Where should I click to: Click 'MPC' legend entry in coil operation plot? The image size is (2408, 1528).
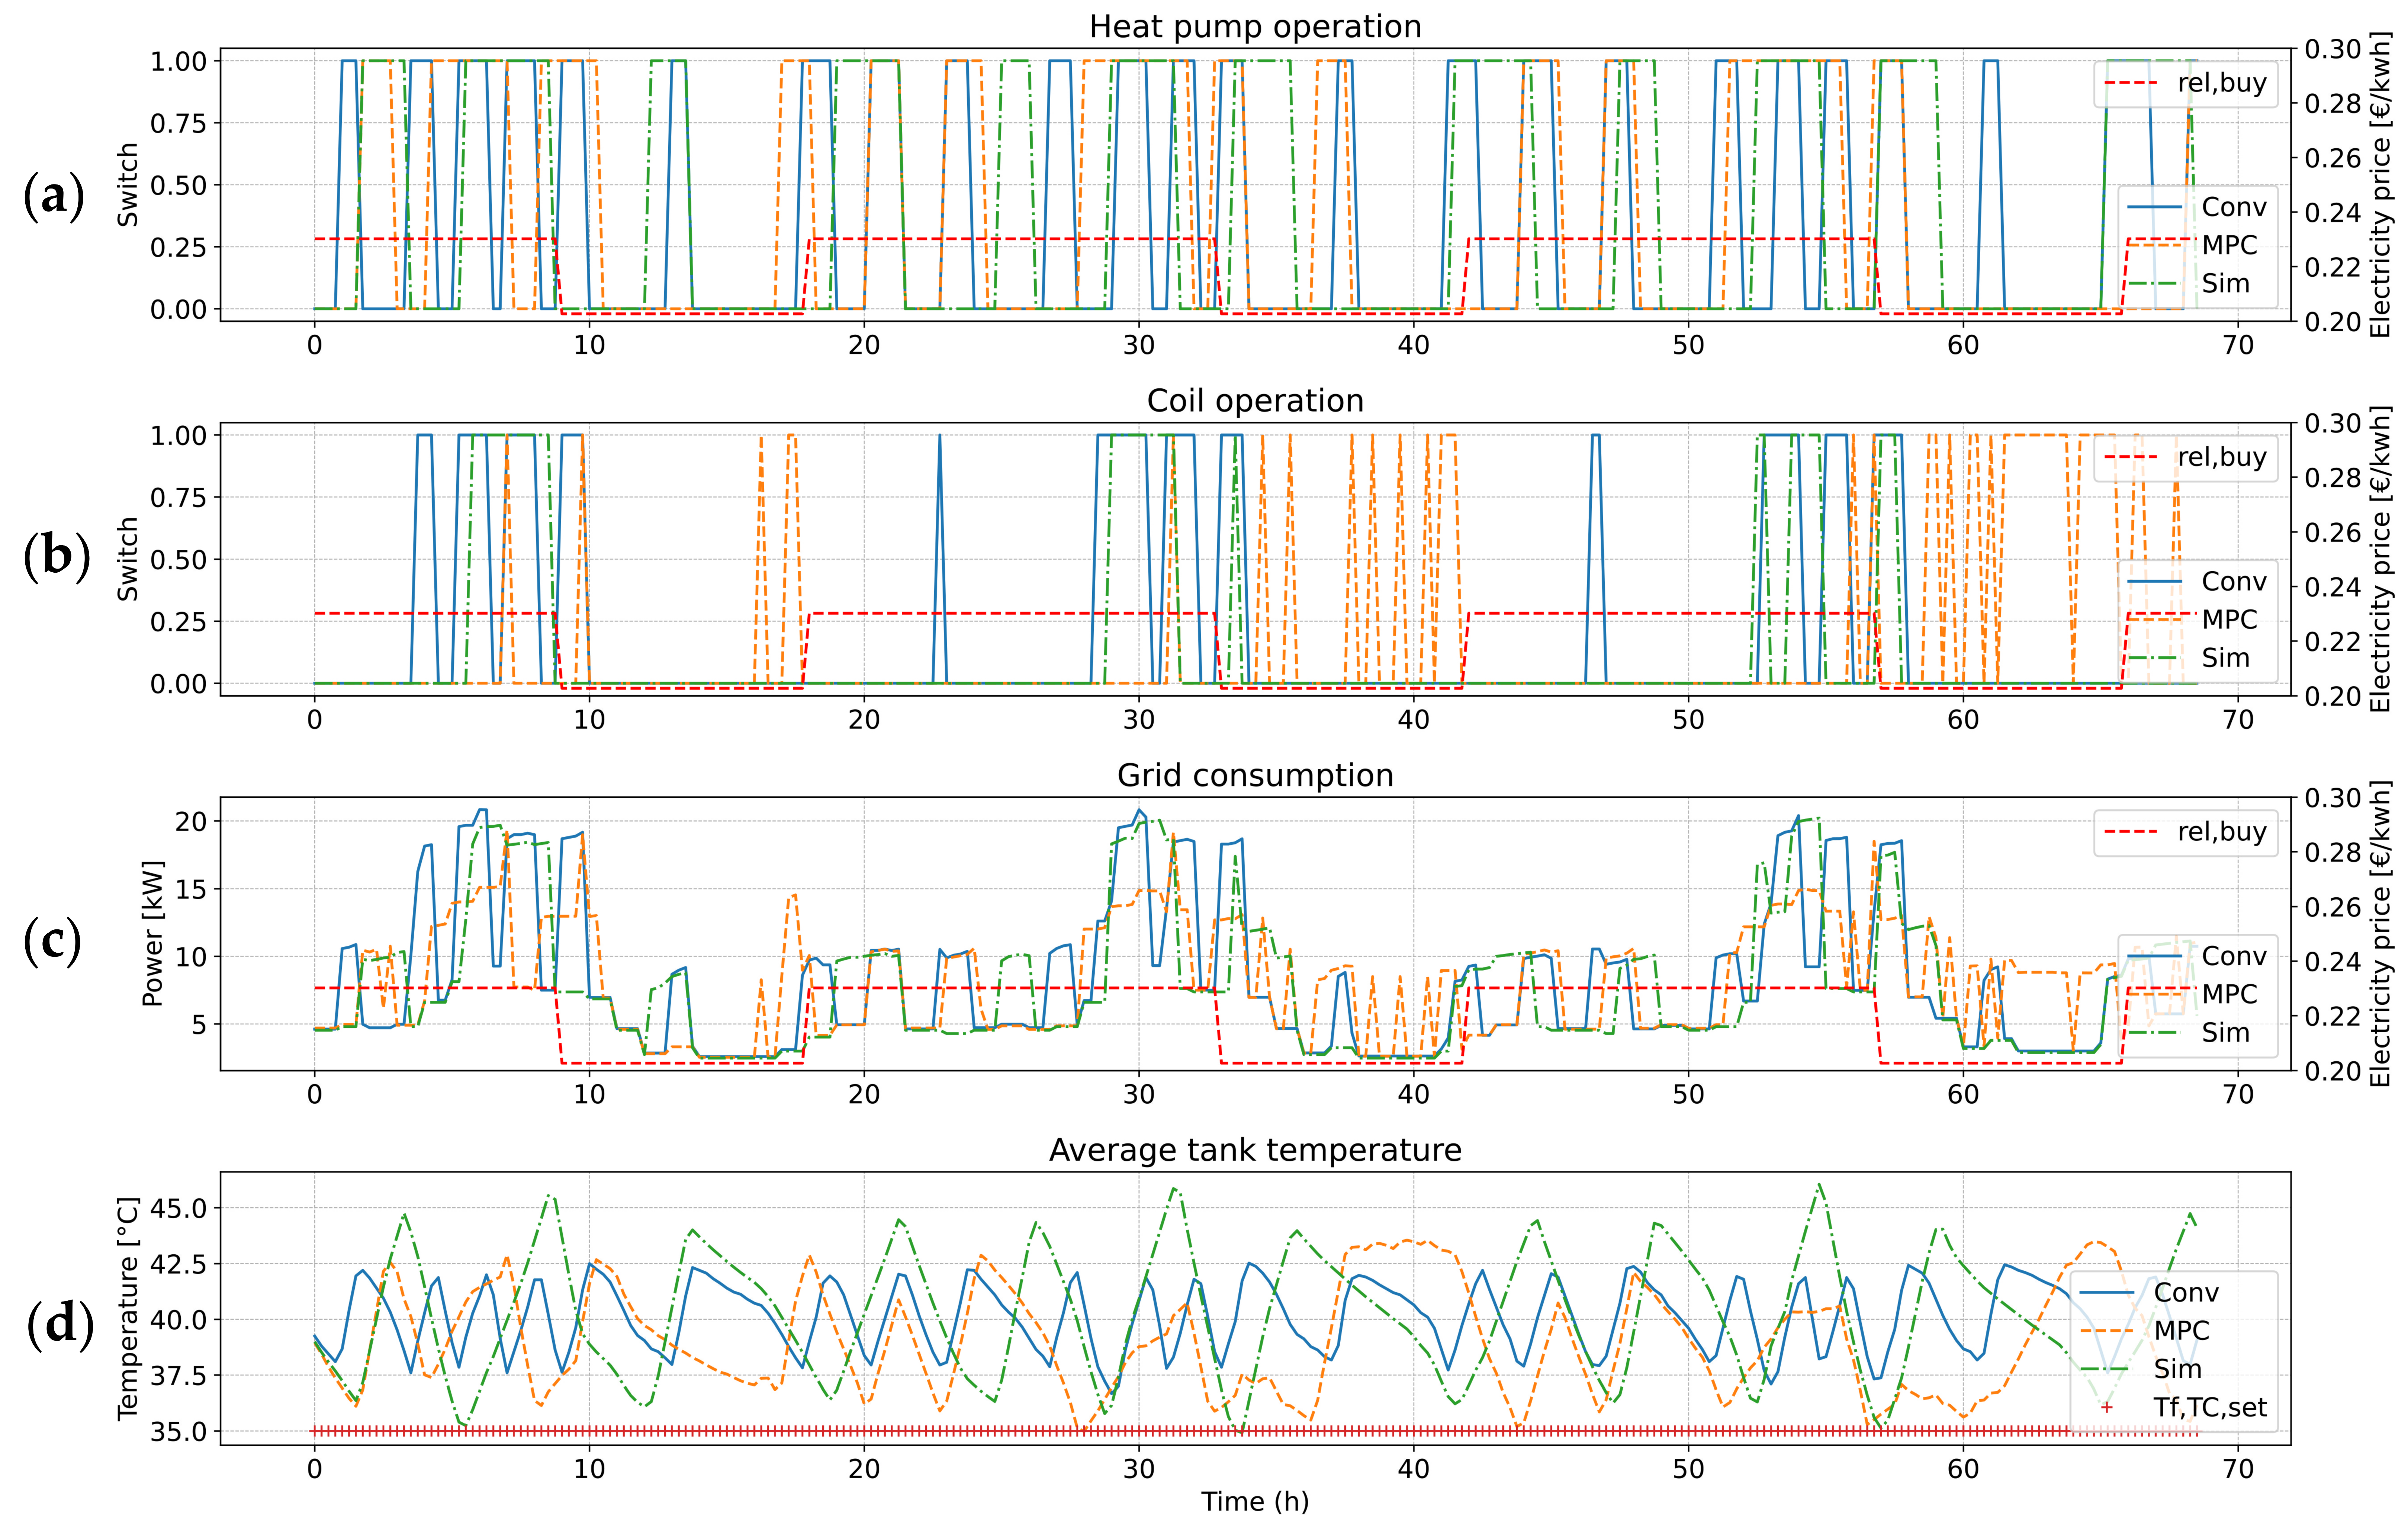click(x=2229, y=620)
